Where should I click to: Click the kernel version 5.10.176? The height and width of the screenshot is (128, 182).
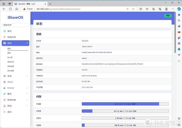[85, 70]
